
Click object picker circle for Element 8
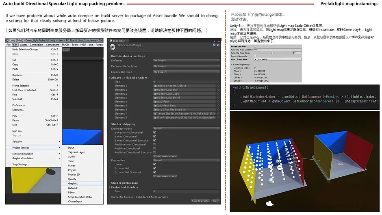[218, 117]
